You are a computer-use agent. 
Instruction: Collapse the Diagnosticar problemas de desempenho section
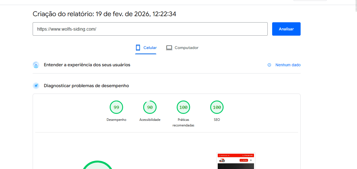pos(86,86)
